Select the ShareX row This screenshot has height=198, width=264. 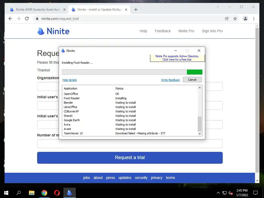click(x=130, y=116)
